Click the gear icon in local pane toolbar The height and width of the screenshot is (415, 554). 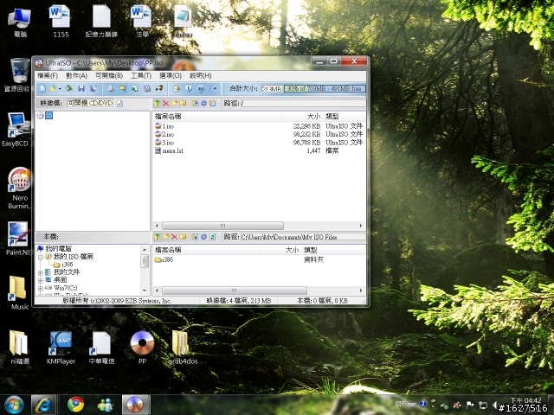point(203,237)
